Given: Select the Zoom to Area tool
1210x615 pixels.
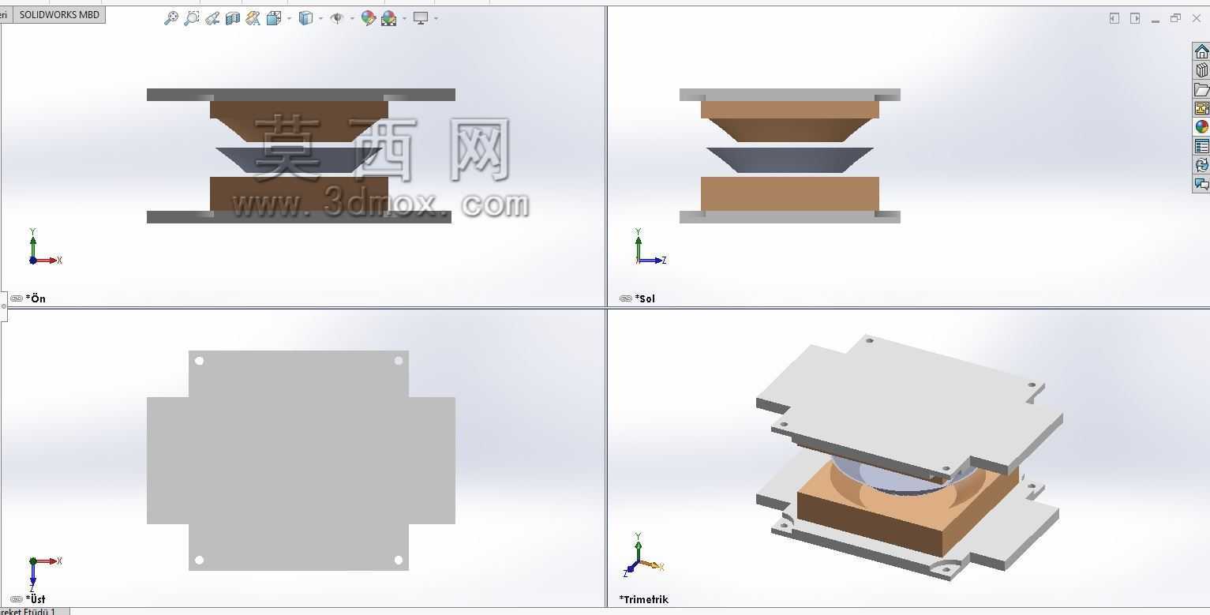Looking at the screenshot, I should pos(191,18).
